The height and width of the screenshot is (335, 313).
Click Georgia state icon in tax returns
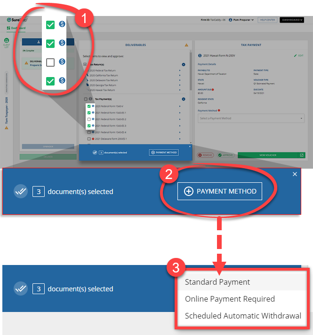[88, 85]
